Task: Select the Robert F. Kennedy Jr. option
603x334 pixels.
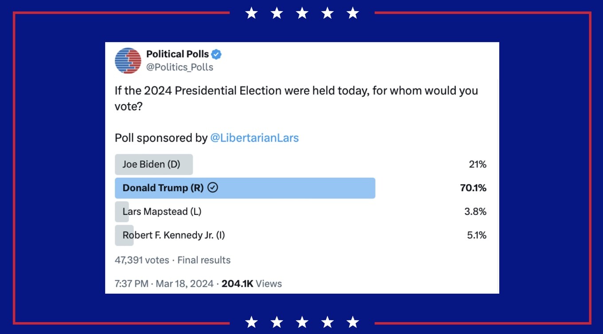Action: click(301, 235)
